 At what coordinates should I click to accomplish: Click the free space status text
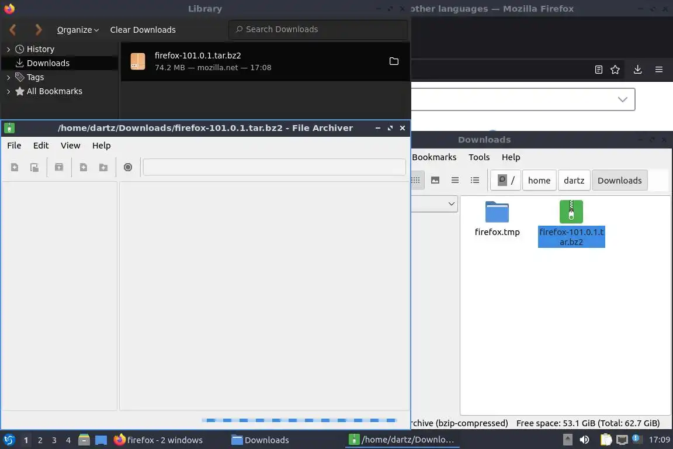(588, 423)
